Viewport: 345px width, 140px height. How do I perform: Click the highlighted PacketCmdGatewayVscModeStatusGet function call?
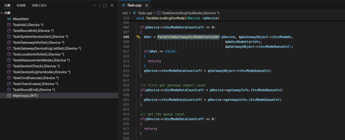(188, 37)
